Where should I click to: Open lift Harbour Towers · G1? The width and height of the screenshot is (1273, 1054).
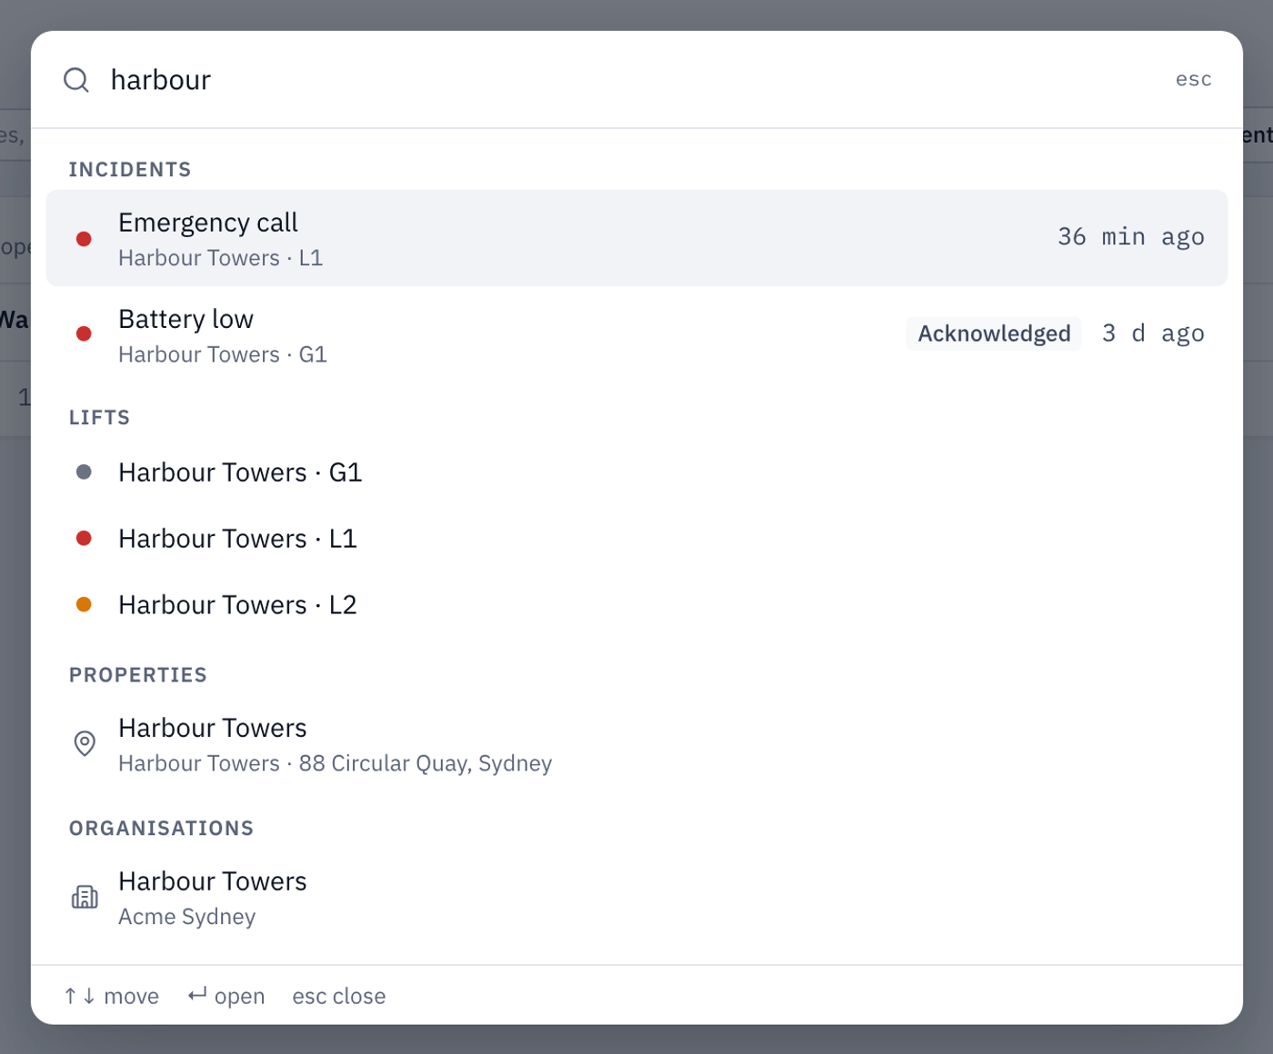636,472
